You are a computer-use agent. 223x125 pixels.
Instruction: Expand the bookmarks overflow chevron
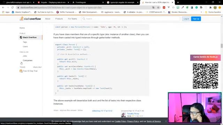click(x=201, y=12)
